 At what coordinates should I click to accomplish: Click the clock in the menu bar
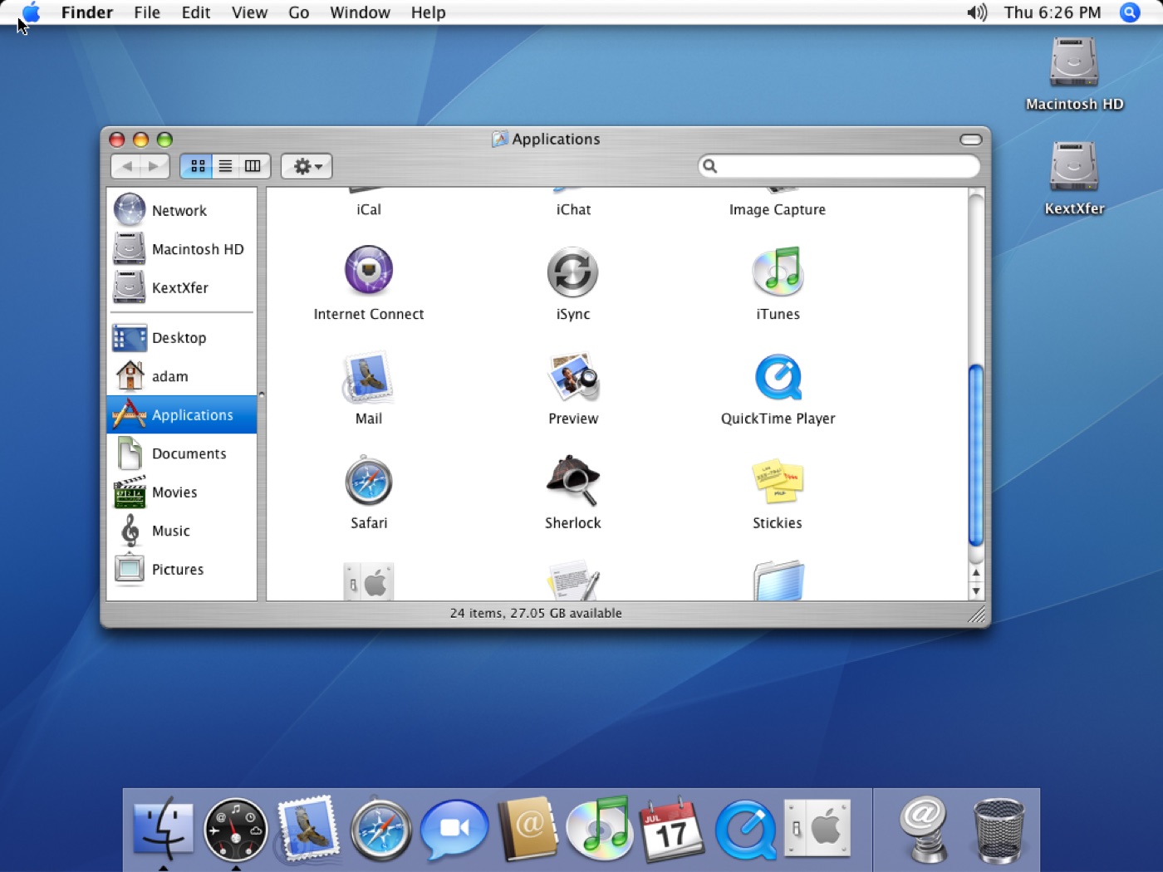(x=1052, y=12)
